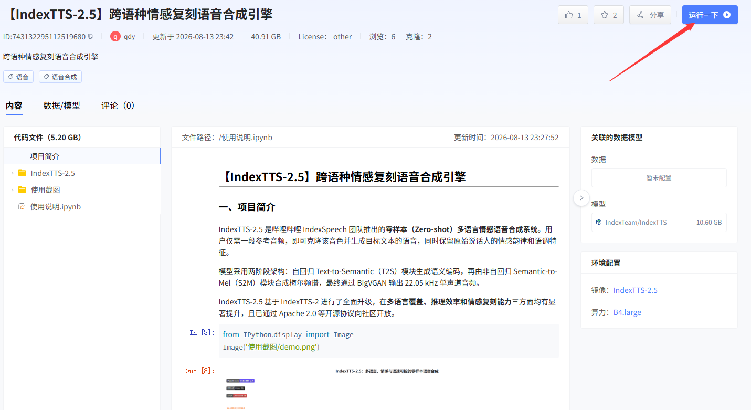Click the share icon beside 分享
751x410 pixels.
point(640,15)
